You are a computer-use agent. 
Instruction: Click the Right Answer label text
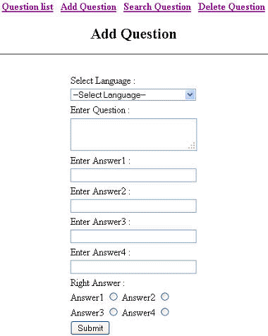click(x=97, y=283)
